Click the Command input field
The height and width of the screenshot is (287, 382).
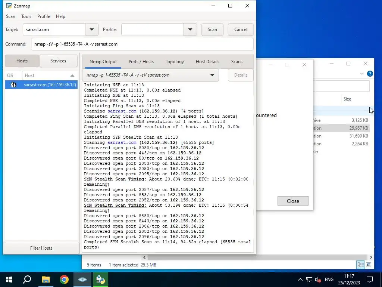(x=142, y=44)
